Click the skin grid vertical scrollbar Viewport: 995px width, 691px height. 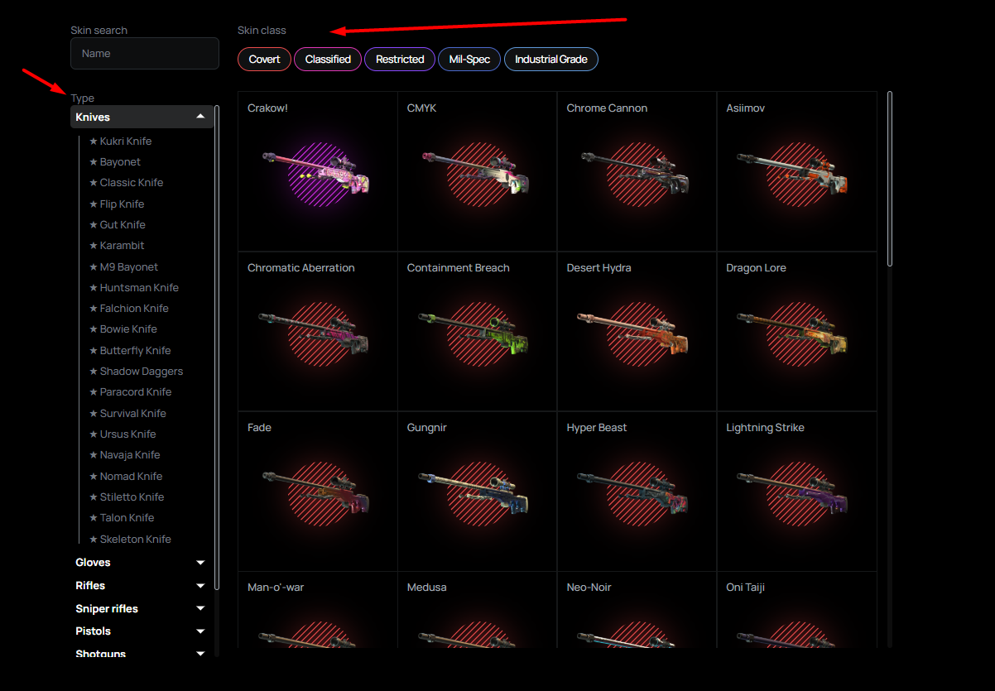[890, 178]
